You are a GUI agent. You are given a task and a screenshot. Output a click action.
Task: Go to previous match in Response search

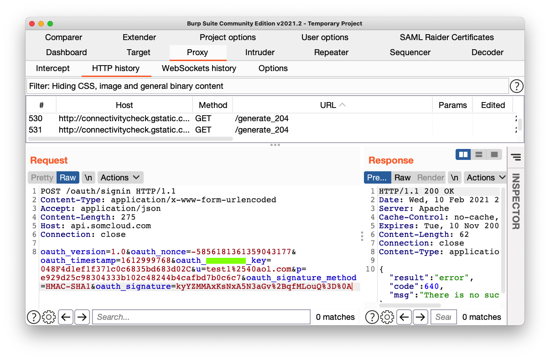405,317
